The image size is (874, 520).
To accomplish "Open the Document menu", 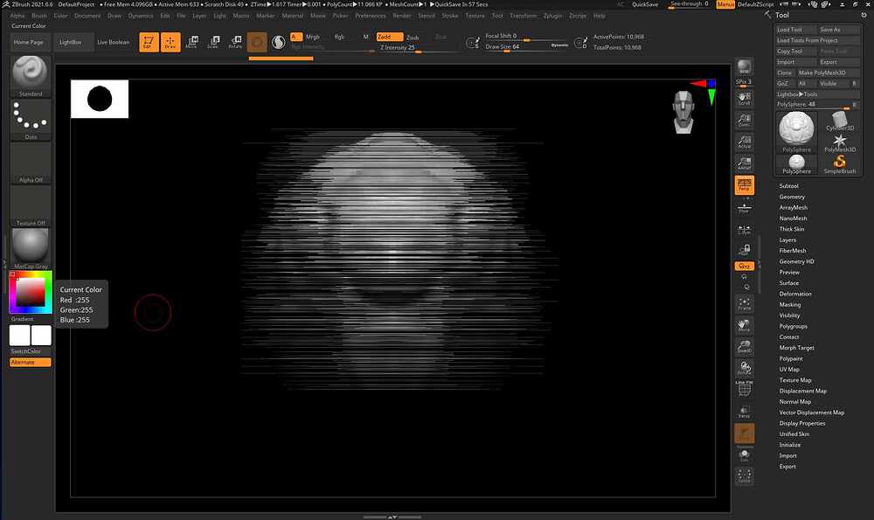I will click(x=87, y=16).
